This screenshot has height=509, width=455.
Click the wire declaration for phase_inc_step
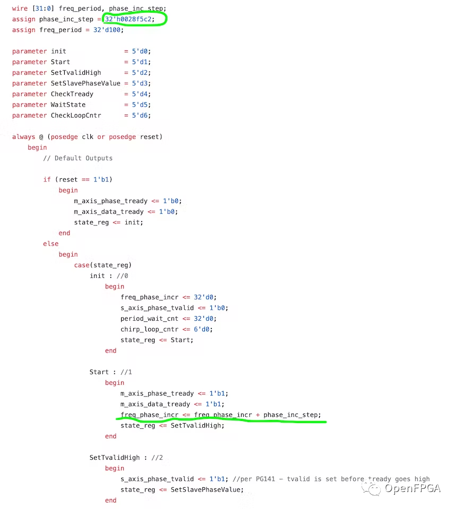pos(85,8)
